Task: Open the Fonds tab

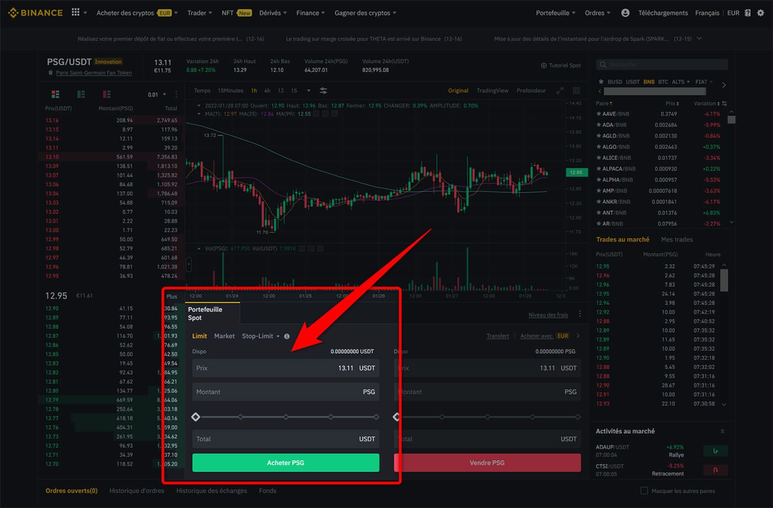Action: tap(268, 490)
